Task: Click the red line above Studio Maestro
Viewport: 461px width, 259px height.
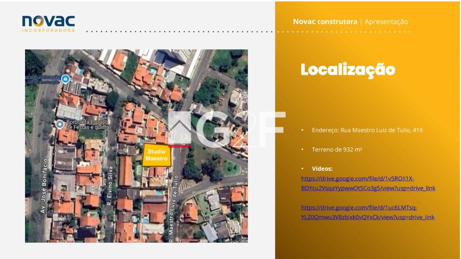Action: pyautogui.click(x=180, y=146)
